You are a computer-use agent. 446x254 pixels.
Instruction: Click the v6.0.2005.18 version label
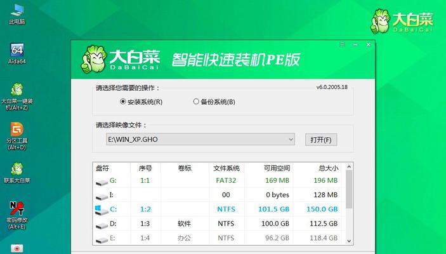click(332, 87)
